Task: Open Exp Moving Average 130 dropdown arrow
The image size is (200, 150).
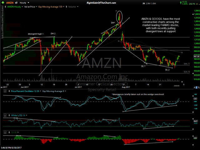Action: [63, 7]
